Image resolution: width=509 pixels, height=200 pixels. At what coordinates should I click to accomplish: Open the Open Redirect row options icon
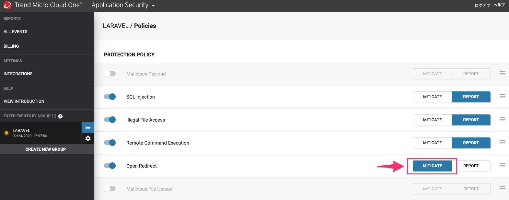(503, 165)
